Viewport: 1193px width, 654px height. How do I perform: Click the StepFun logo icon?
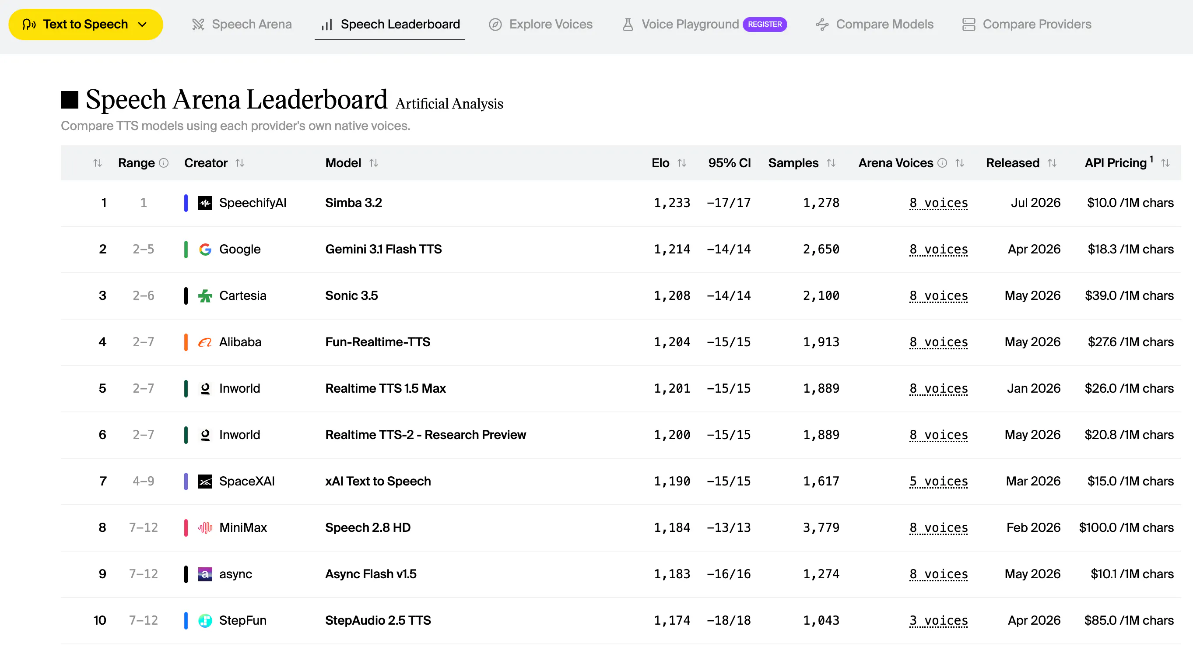205,620
